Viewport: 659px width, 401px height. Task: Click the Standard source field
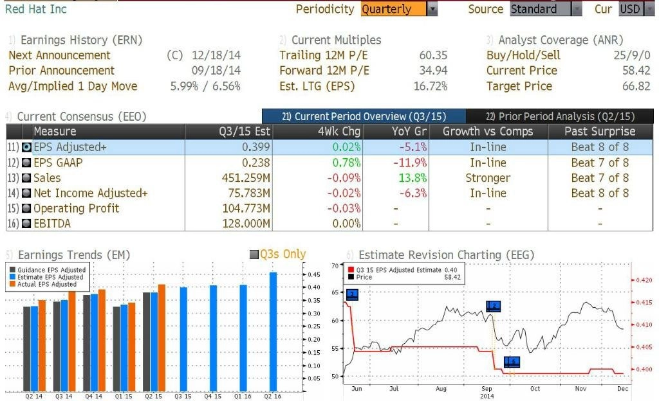coord(541,9)
